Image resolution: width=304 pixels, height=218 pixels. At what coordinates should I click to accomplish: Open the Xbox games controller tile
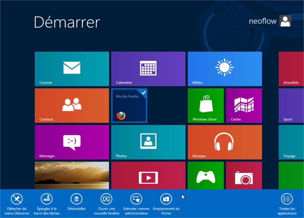click(206, 175)
